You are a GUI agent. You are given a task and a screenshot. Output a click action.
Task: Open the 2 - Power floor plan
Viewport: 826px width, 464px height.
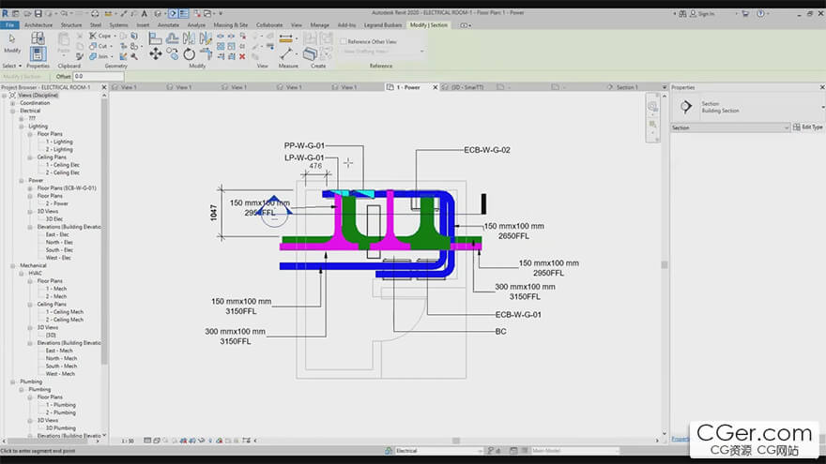click(x=59, y=203)
